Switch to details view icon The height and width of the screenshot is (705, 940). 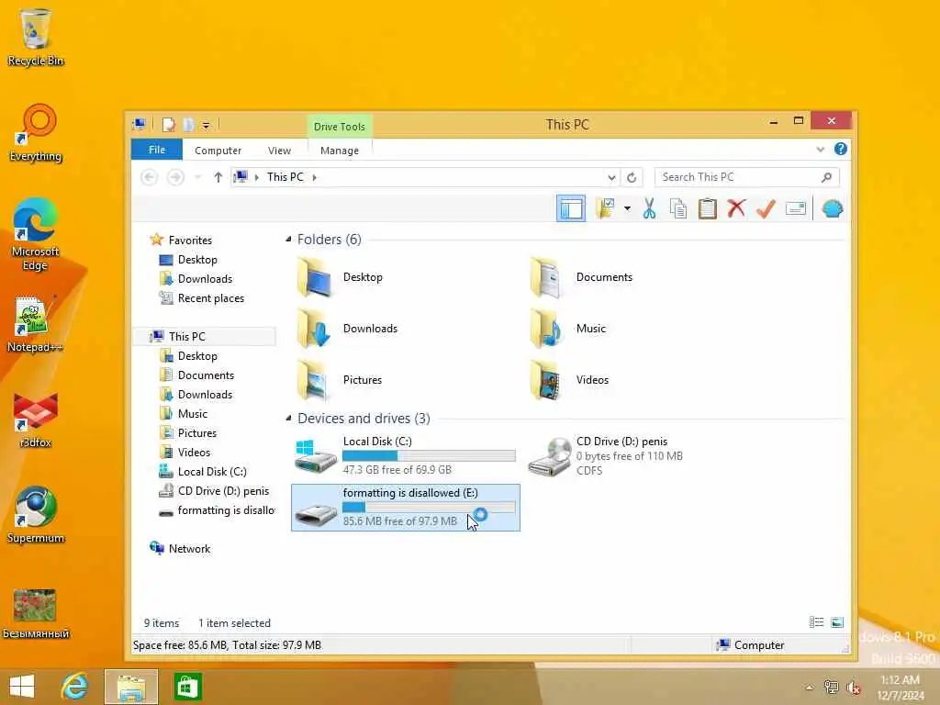816,622
